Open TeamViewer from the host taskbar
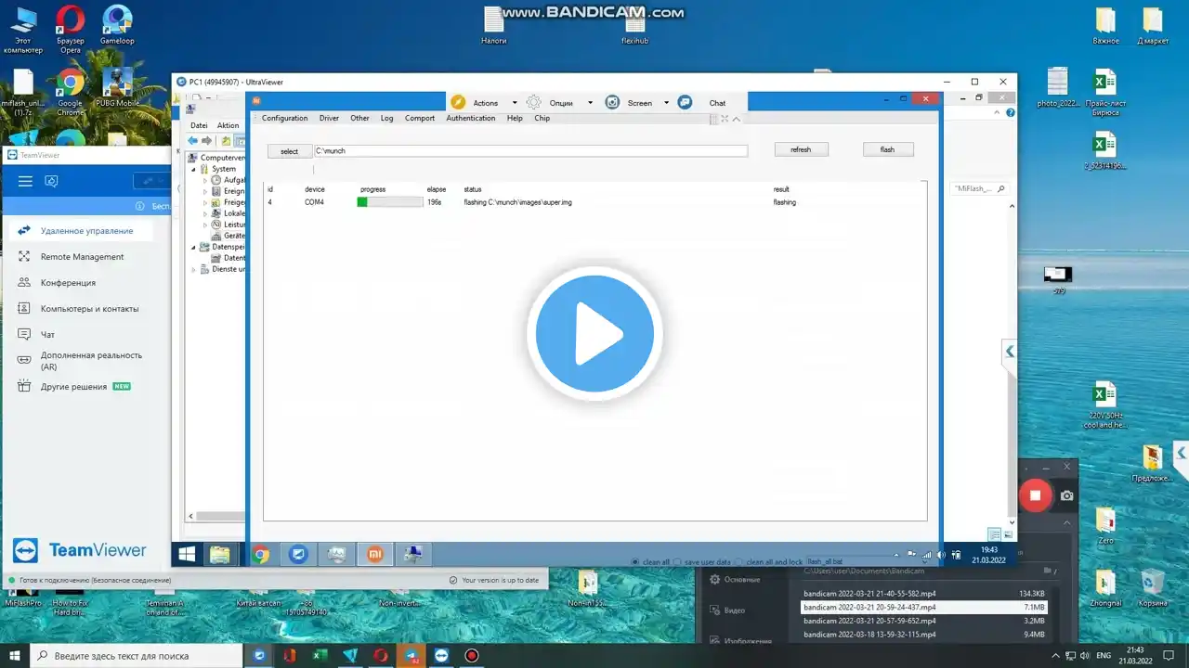 click(x=440, y=656)
